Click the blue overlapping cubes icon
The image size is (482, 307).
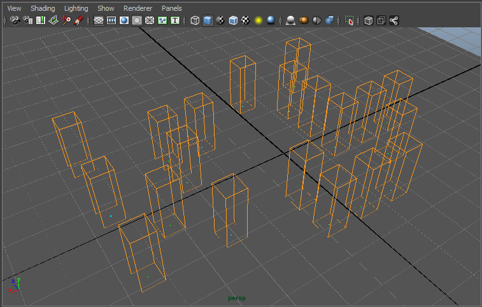click(330, 20)
